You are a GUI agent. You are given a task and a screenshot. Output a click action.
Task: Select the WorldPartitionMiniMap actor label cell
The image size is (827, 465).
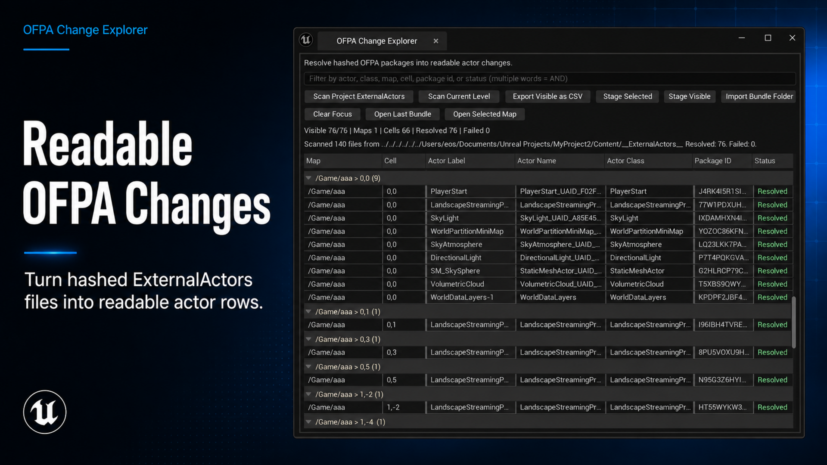tap(470, 231)
